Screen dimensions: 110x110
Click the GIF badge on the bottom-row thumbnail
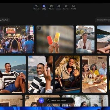point(27,98)
